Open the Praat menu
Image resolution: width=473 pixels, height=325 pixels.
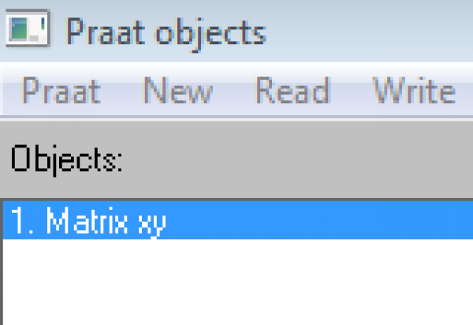61,92
